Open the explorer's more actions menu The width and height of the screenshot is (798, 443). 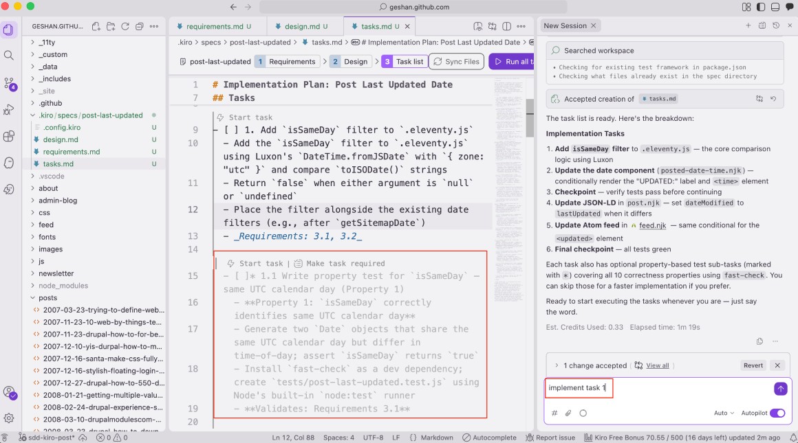(153, 26)
